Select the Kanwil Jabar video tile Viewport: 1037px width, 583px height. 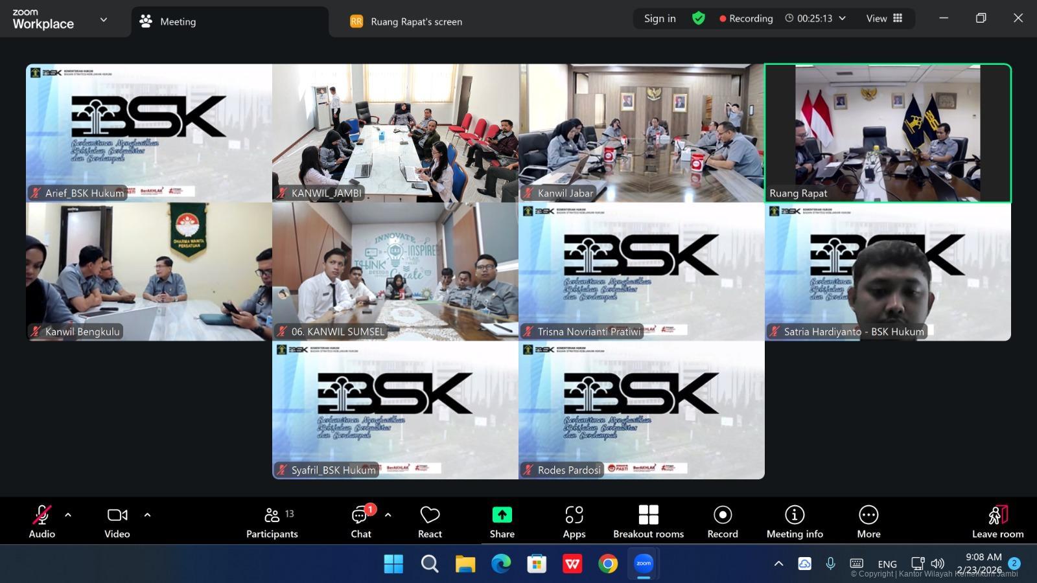pyautogui.click(x=641, y=133)
